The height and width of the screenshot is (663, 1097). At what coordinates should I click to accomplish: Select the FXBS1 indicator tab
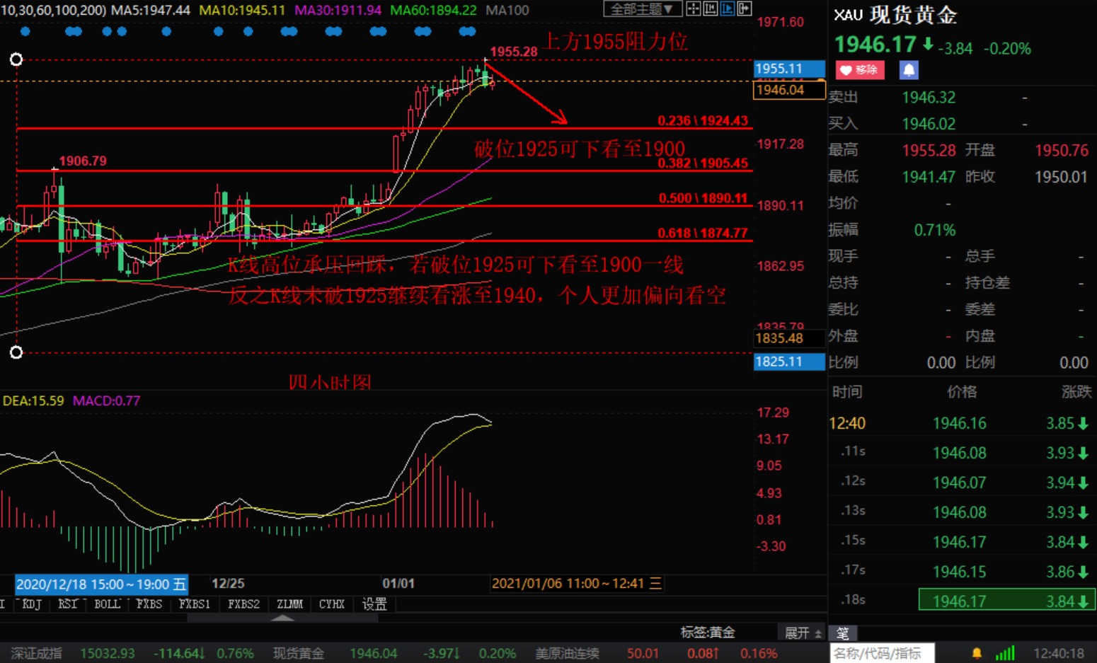[195, 604]
